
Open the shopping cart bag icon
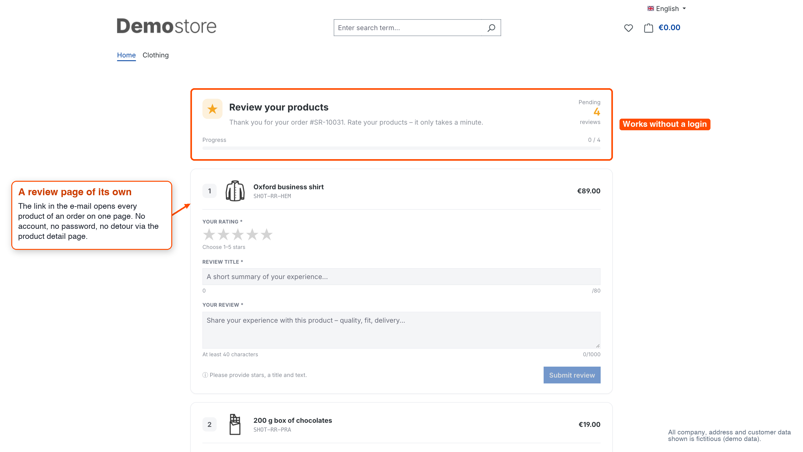click(x=648, y=28)
